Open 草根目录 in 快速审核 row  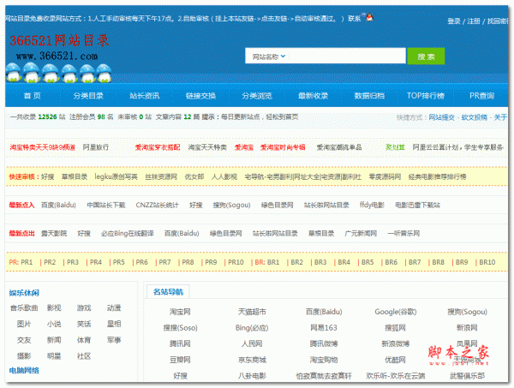75,176
